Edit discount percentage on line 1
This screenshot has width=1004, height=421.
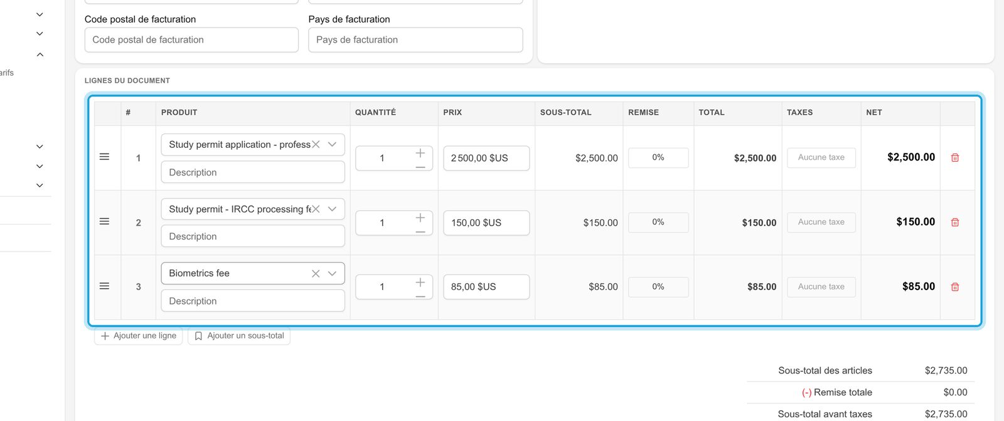pos(658,157)
